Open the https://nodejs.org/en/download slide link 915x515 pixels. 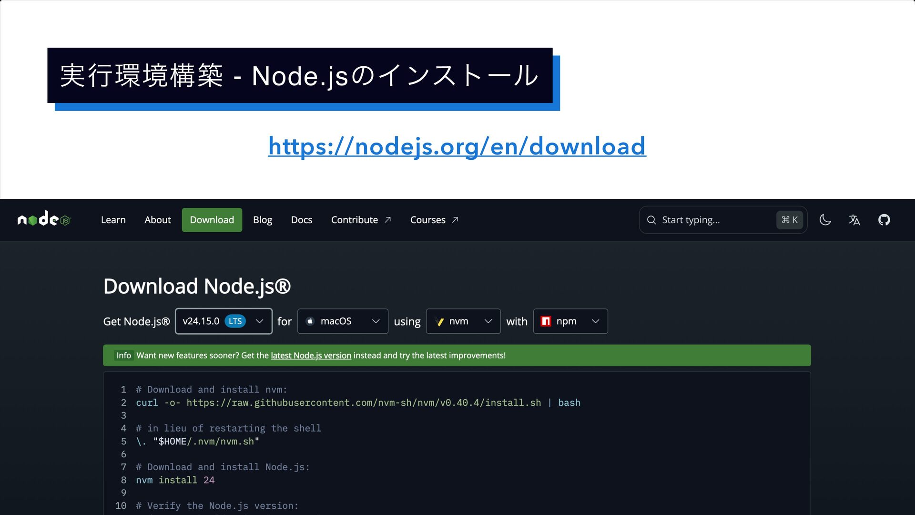[x=457, y=146]
